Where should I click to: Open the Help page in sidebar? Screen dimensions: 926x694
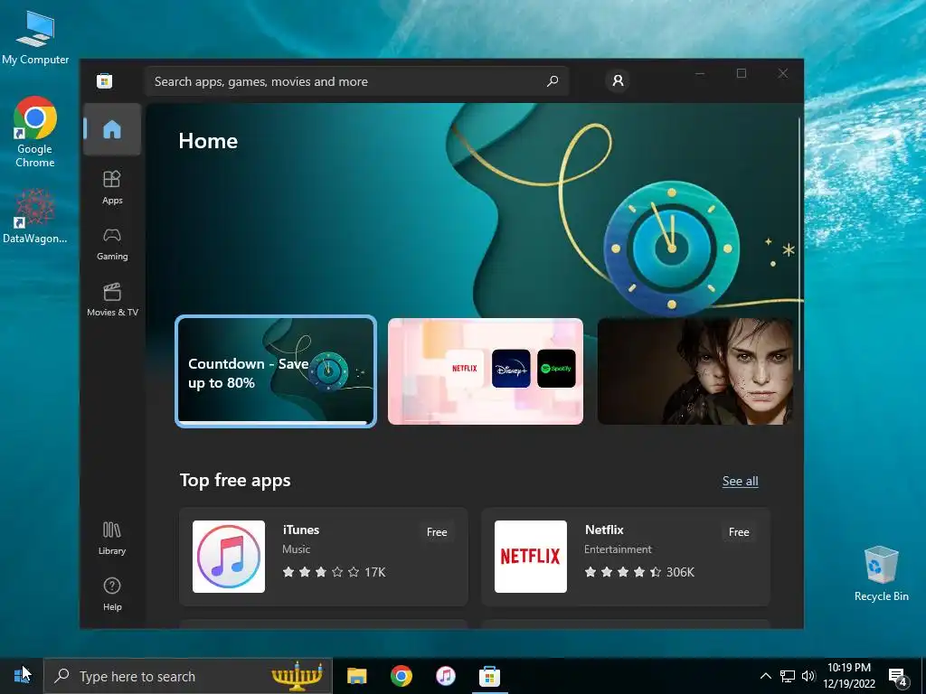click(x=112, y=595)
